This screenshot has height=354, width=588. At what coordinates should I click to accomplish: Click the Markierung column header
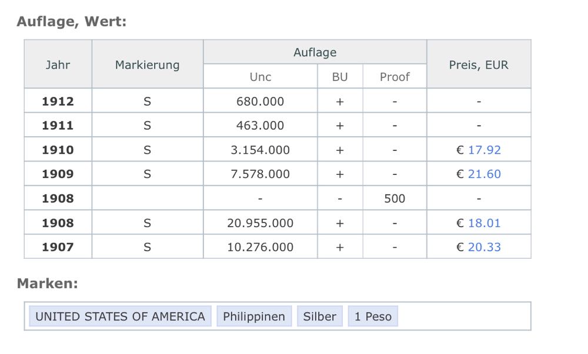pos(147,65)
